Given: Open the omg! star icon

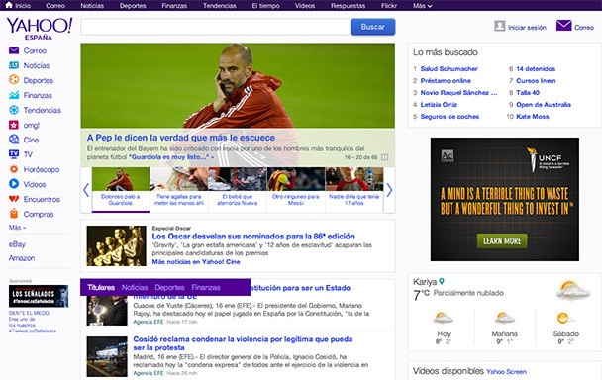Looking at the screenshot, I should tap(14, 125).
